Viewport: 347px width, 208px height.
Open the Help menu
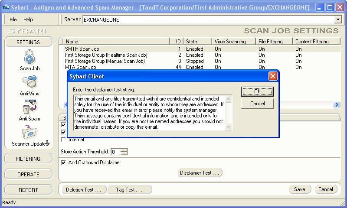click(28, 19)
